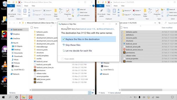Select worlds folder in left window
The width and height of the screenshot is (177, 100).
point(39,59)
